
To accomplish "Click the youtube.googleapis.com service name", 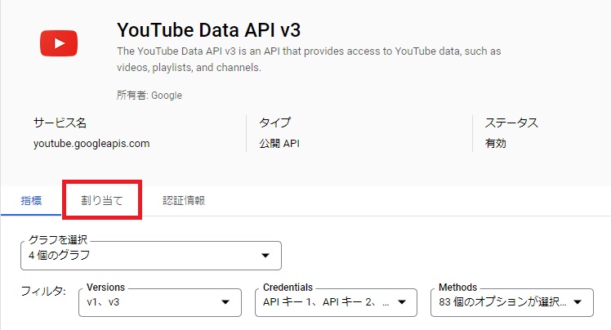I will point(91,144).
